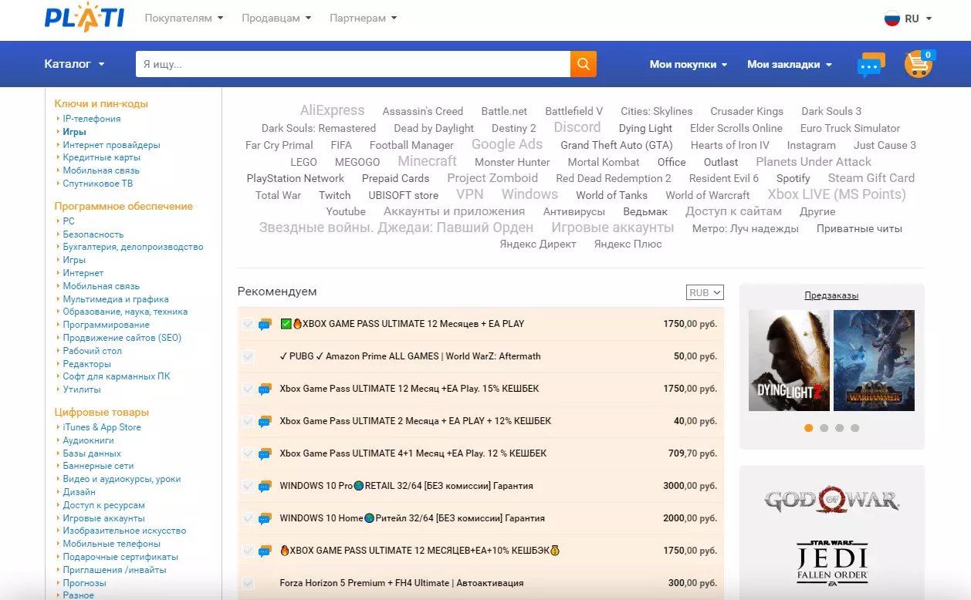
Task: Select the fourth carousel dot
Action: [x=854, y=428]
